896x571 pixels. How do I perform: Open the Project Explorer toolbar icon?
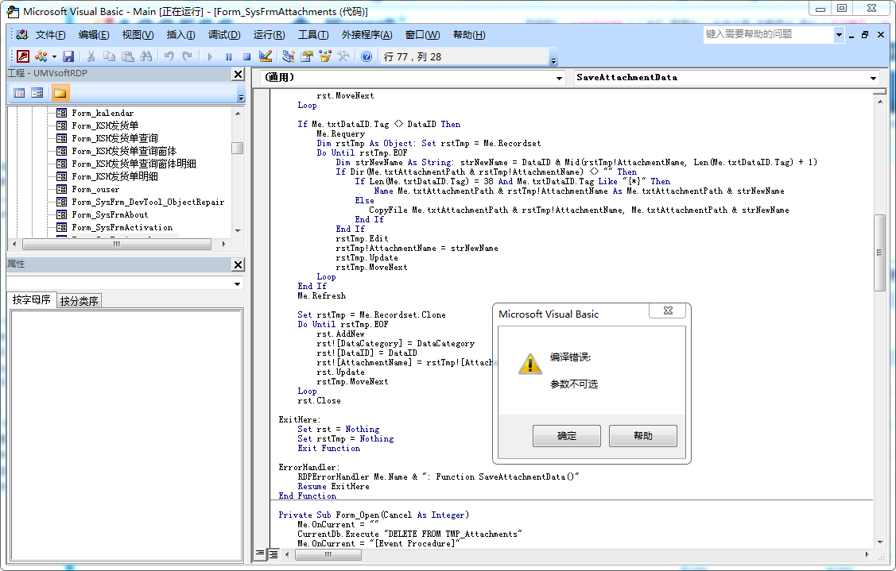point(288,56)
